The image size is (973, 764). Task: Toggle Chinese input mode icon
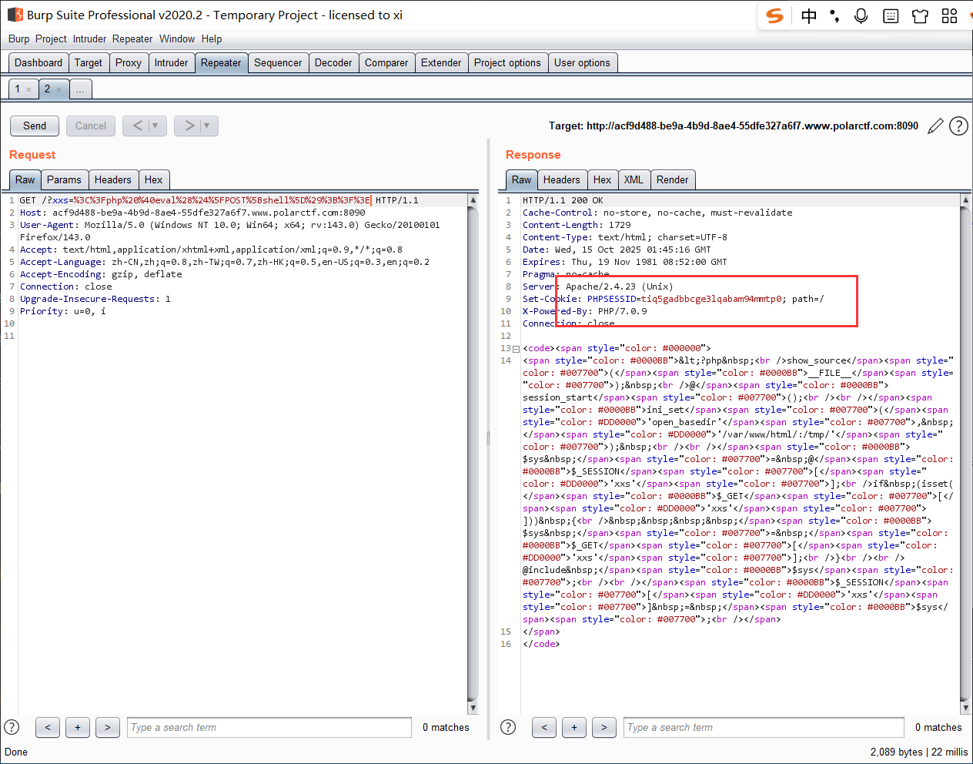809,16
